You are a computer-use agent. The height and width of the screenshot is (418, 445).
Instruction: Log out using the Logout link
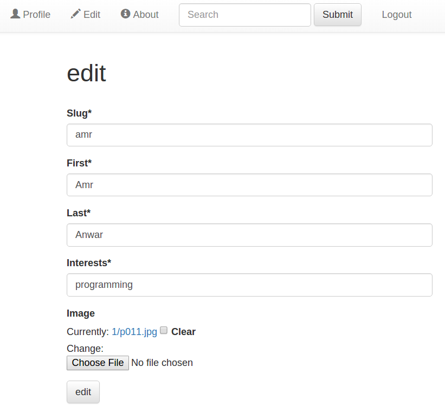[396, 15]
